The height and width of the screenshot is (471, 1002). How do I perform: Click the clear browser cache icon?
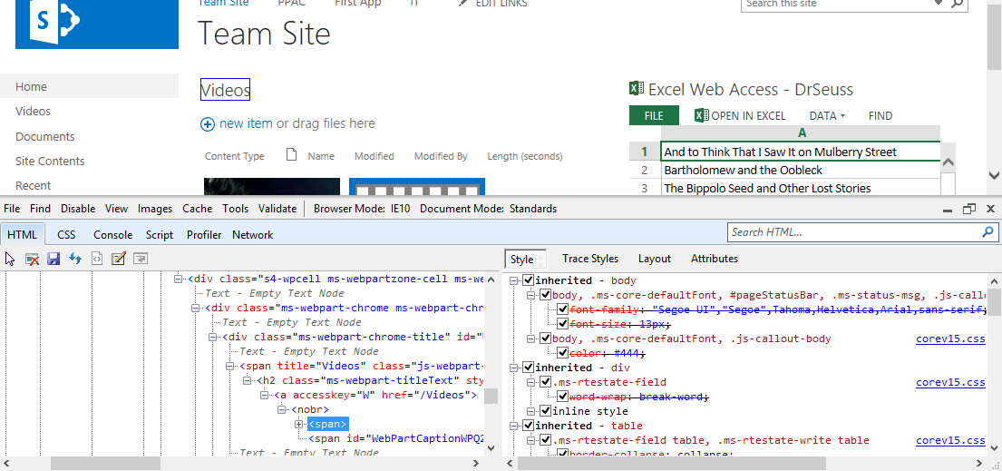[33, 259]
